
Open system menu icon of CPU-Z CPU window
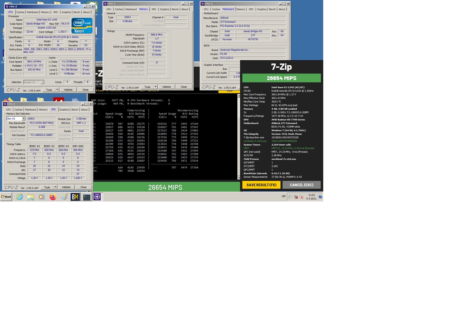pos(7,7)
